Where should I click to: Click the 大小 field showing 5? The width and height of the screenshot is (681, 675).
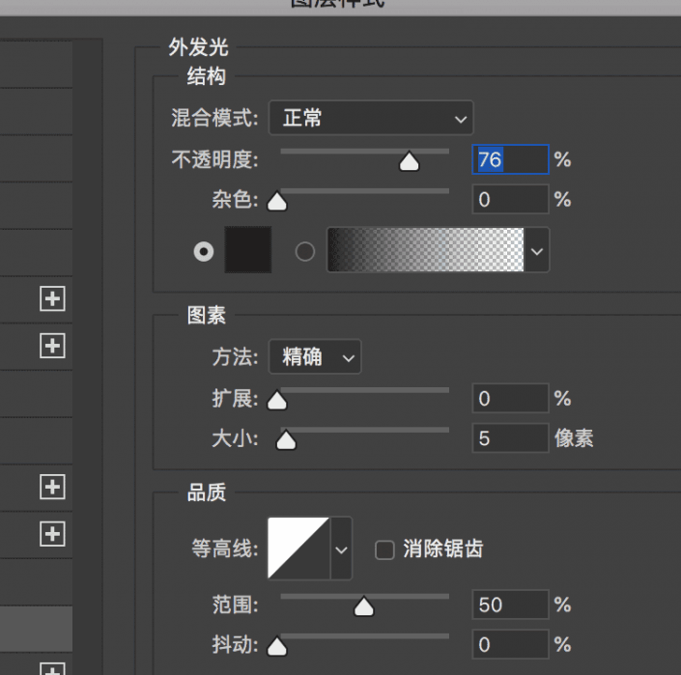coord(510,438)
